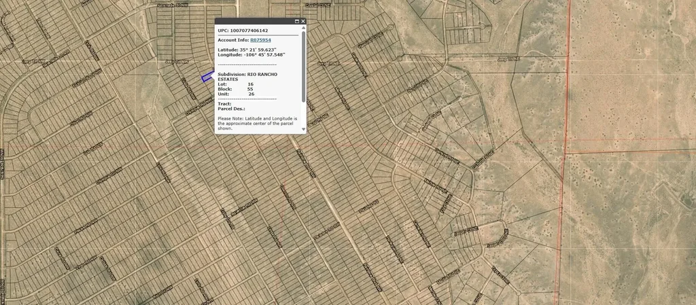Click the popup's dark title bar
Viewport: 696px width, 305px height.
coord(253,22)
